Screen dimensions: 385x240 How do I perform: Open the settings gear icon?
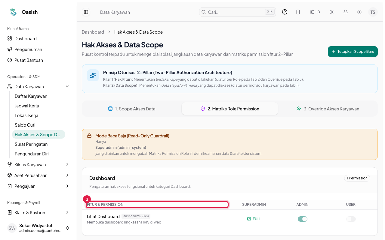(x=359, y=12)
